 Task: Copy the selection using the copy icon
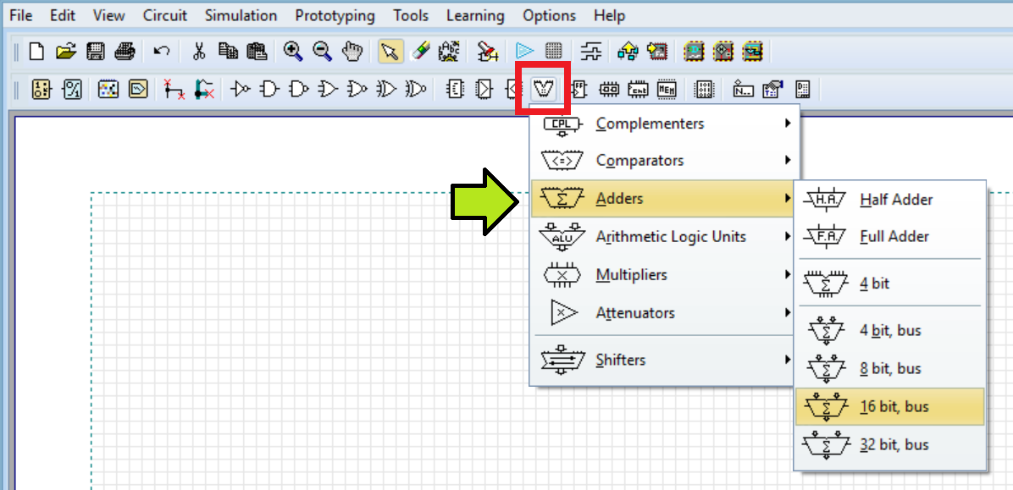point(227,51)
